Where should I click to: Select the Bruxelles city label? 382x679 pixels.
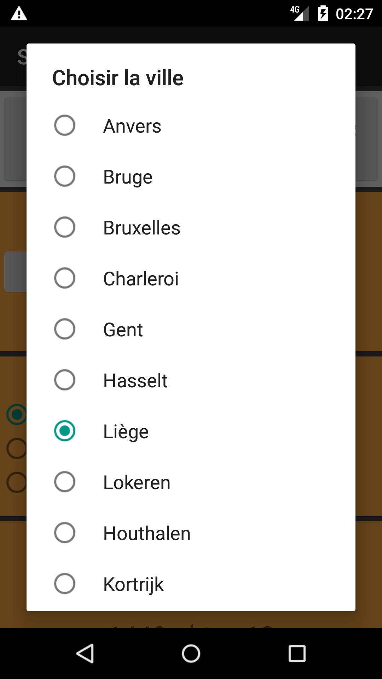[x=142, y=228]
